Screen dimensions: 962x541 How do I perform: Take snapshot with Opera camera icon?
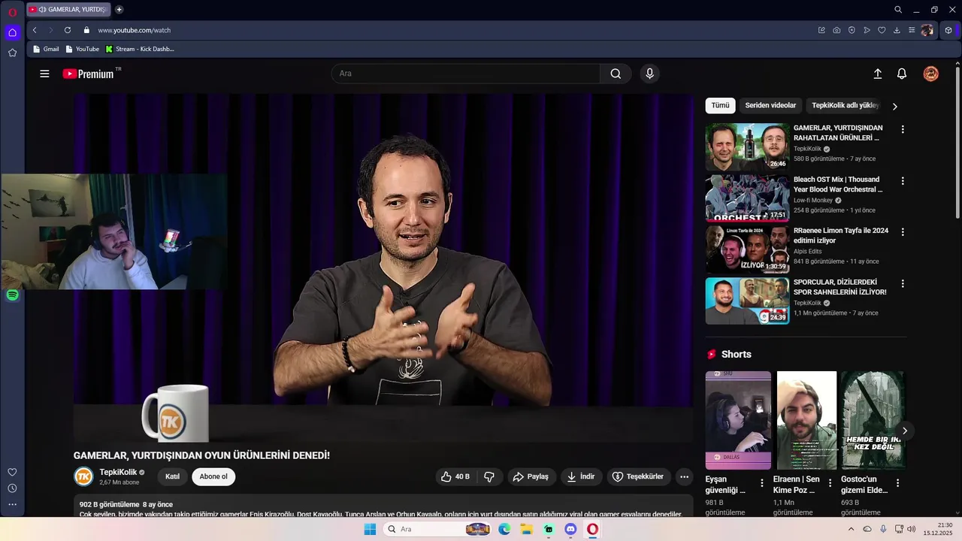[x=836, y=30]
